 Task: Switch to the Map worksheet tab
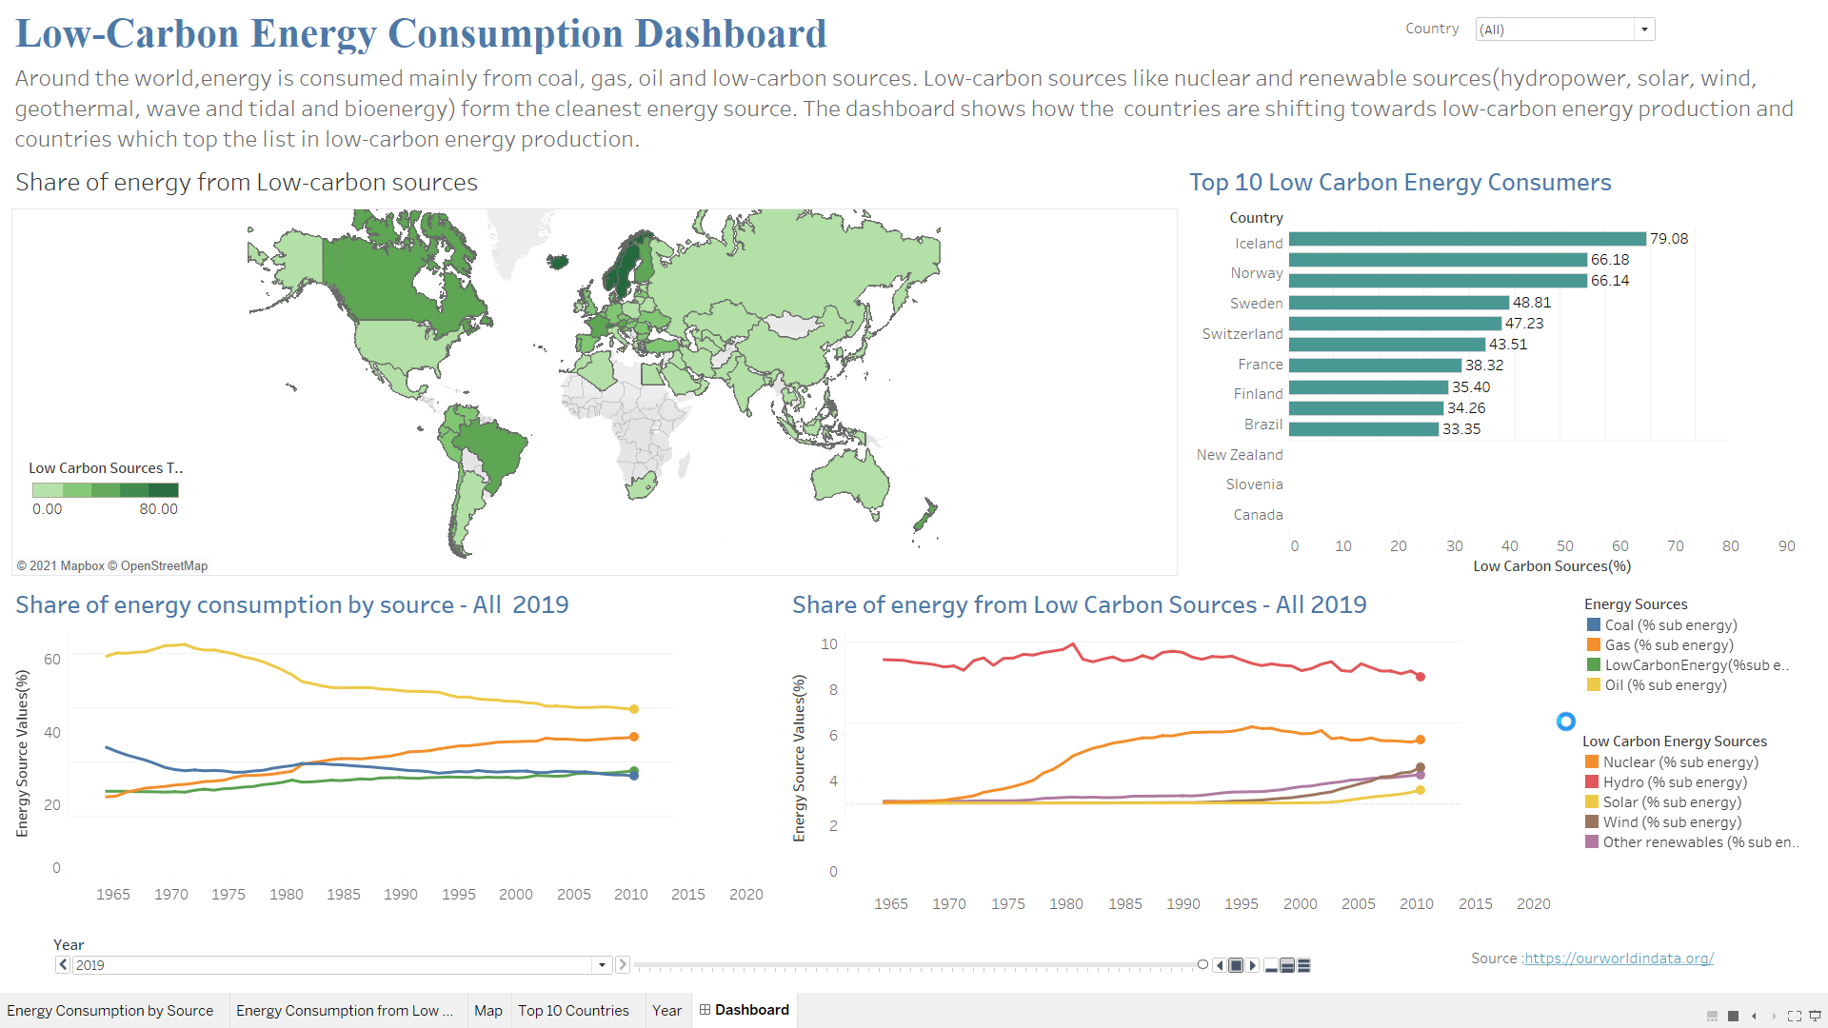(487, 1010)
